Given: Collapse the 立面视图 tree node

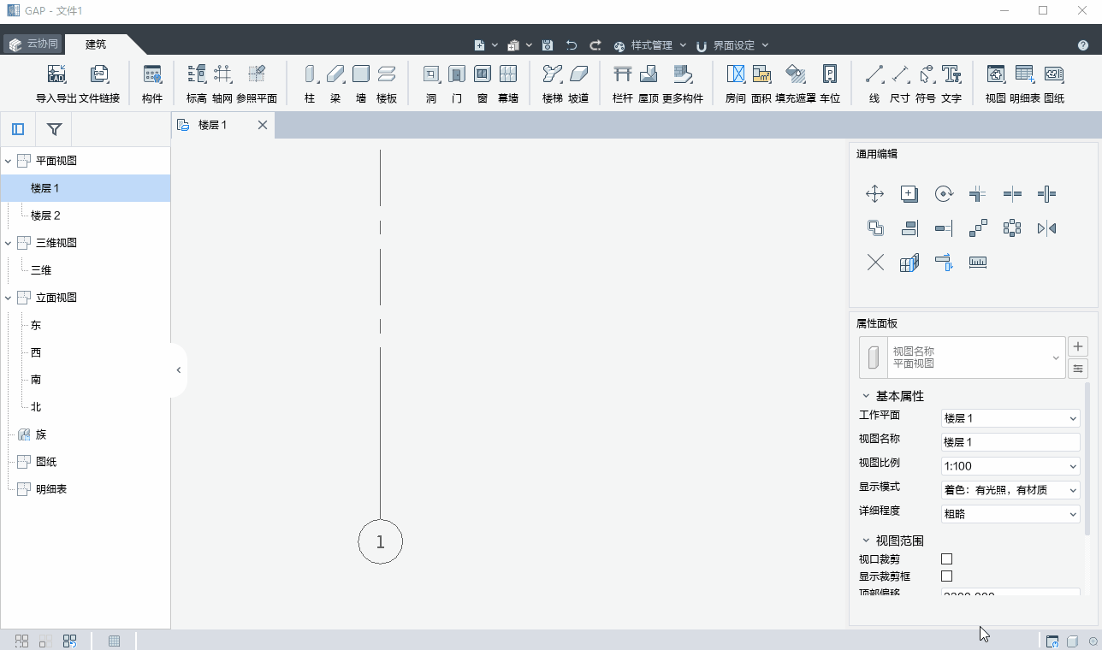Looking at the screenshot, I should point(8,298).
